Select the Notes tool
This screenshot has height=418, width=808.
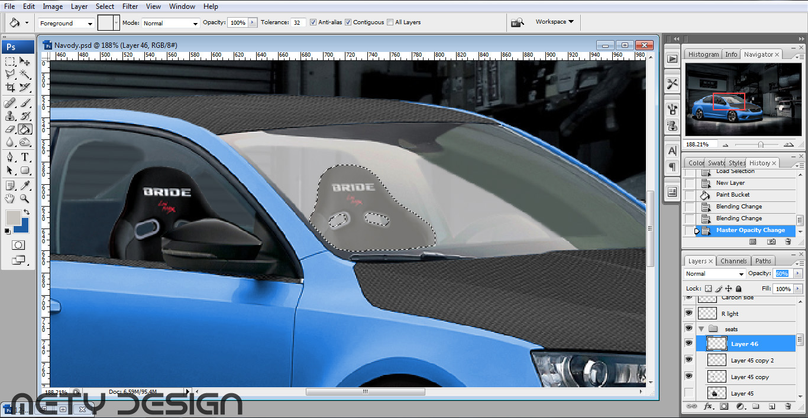(10, 186)
